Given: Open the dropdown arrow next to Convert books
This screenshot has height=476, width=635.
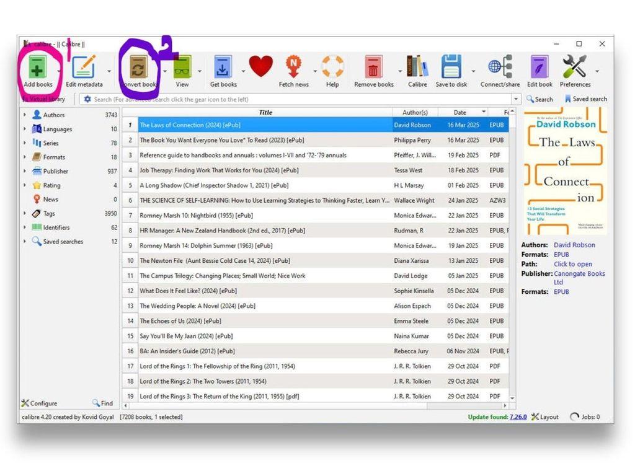Looking at the screenshot, I should [x=165, y=71].
